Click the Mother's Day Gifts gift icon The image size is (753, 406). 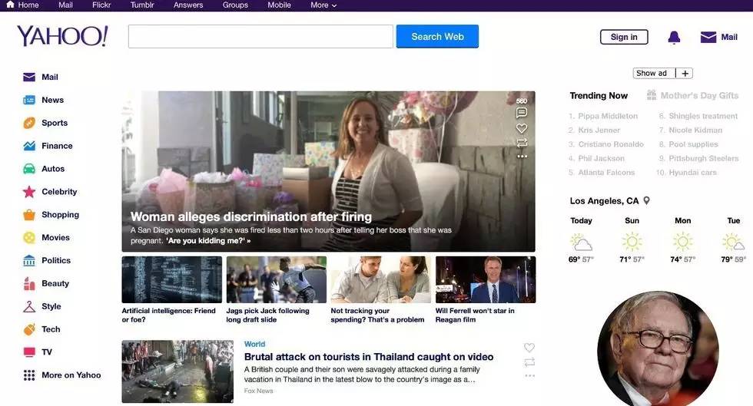[x=652, y=95]
